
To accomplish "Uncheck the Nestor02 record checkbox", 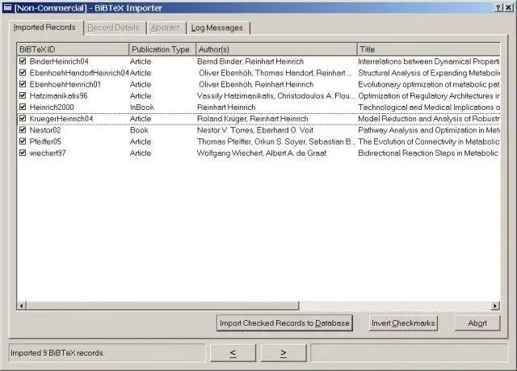I will click(x=23, y=130).
